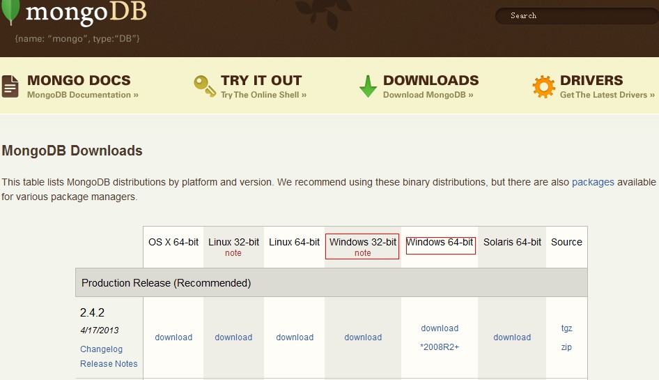The image size is (659, 380).
Task: Open the 2.4.2 Changelog
Action: (101, 349)
